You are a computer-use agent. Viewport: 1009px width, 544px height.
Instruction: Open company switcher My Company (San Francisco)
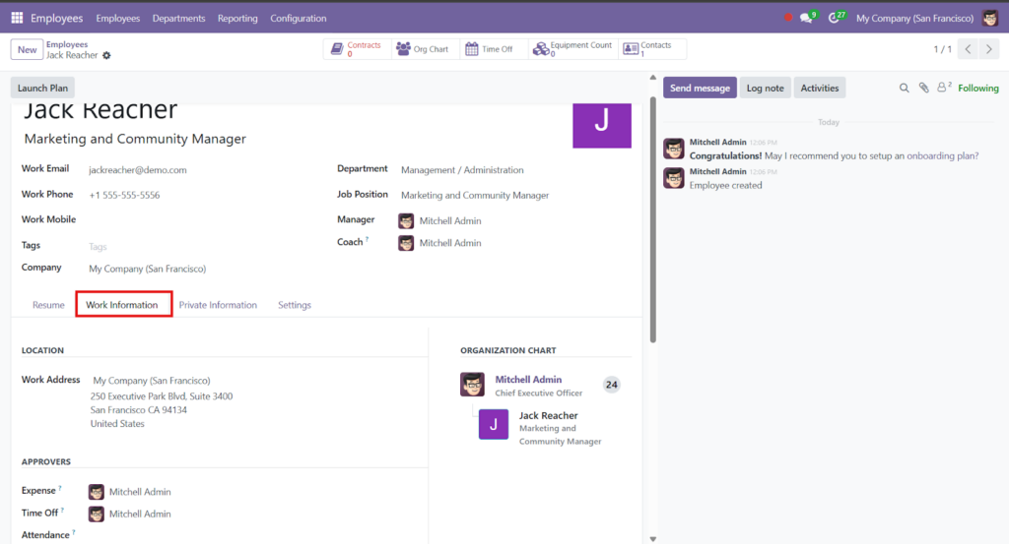(x=914, y=18)
